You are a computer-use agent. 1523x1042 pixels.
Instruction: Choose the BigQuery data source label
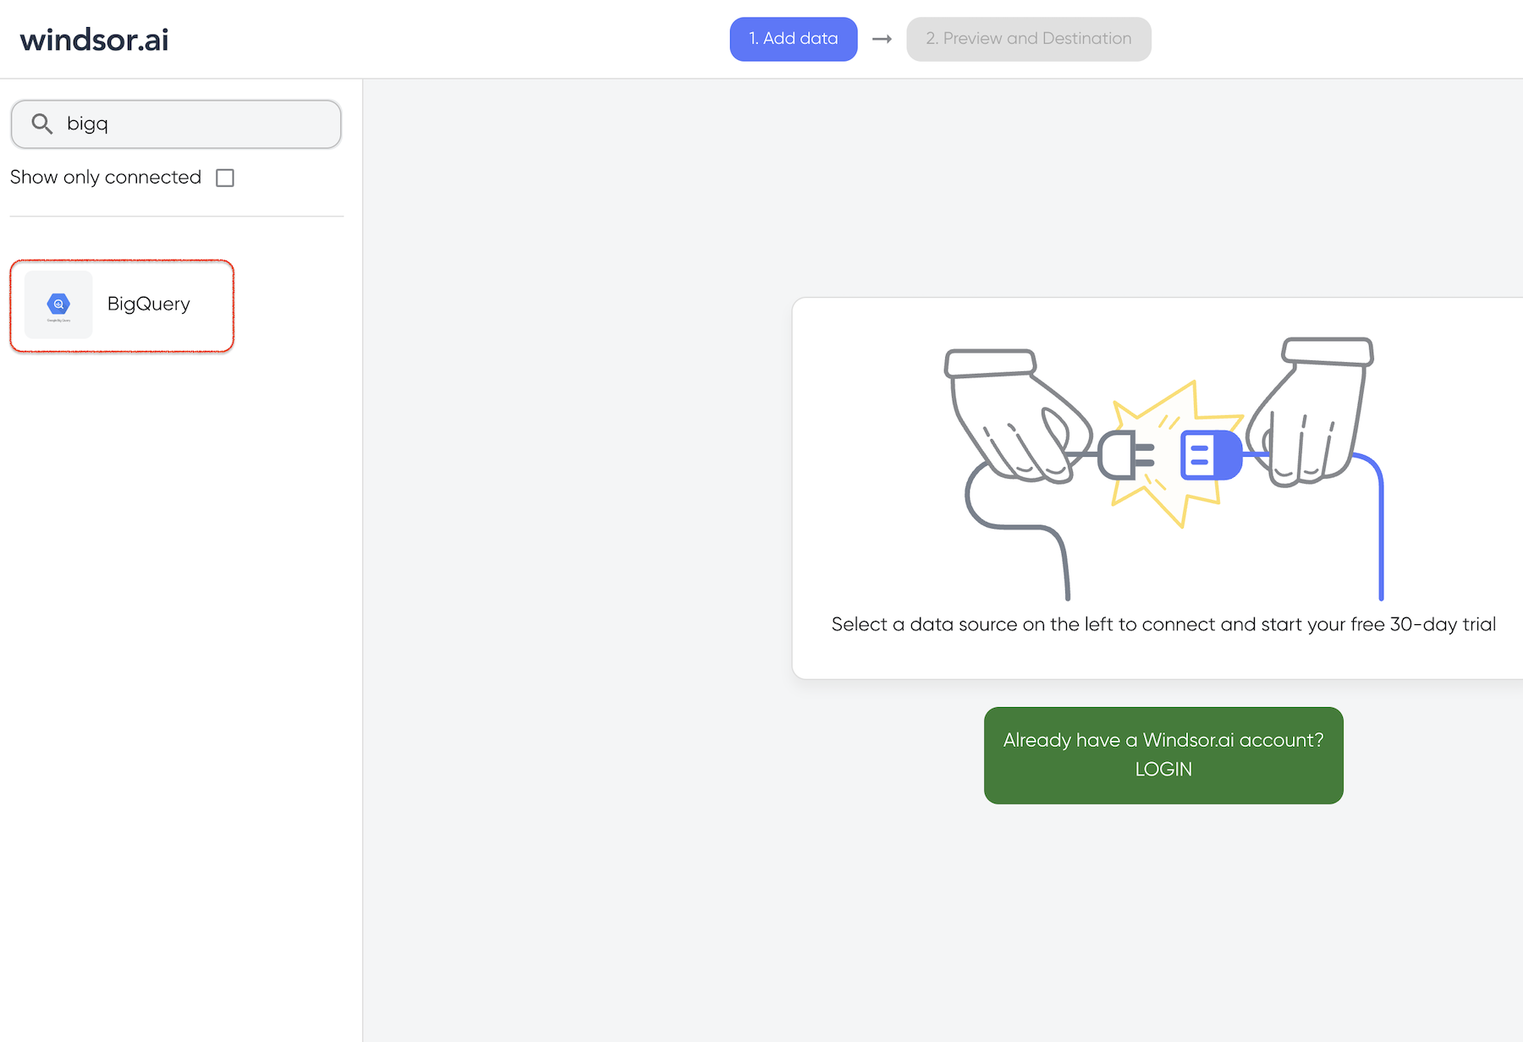click(x=149, y=304)
